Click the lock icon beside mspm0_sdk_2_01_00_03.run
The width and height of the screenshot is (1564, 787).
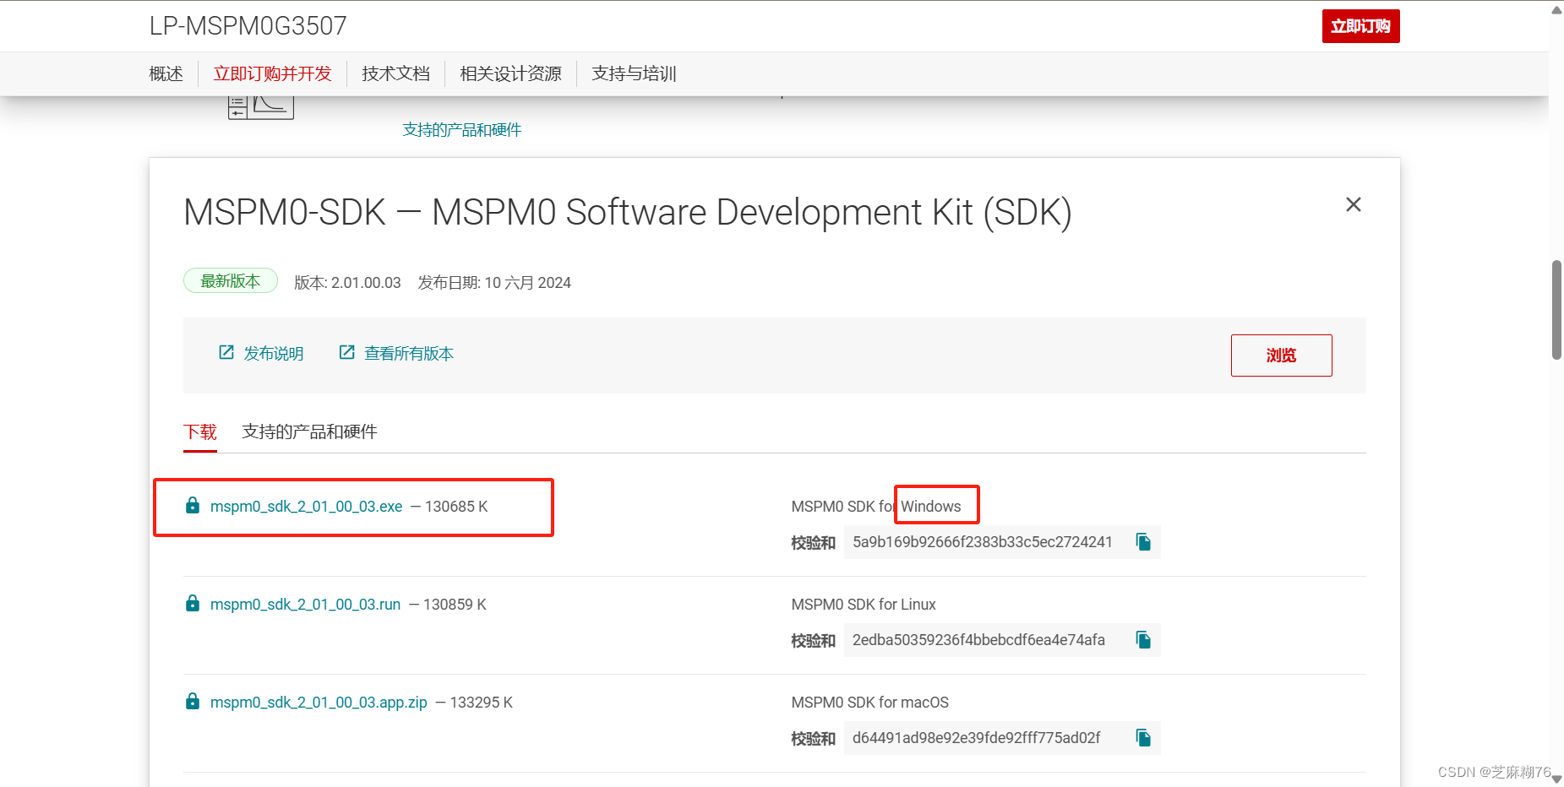click(192, 603)
